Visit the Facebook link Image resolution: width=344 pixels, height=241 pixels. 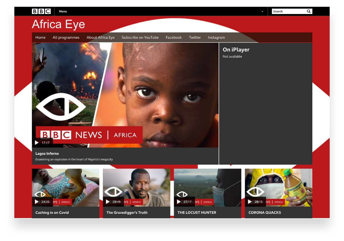174,38
